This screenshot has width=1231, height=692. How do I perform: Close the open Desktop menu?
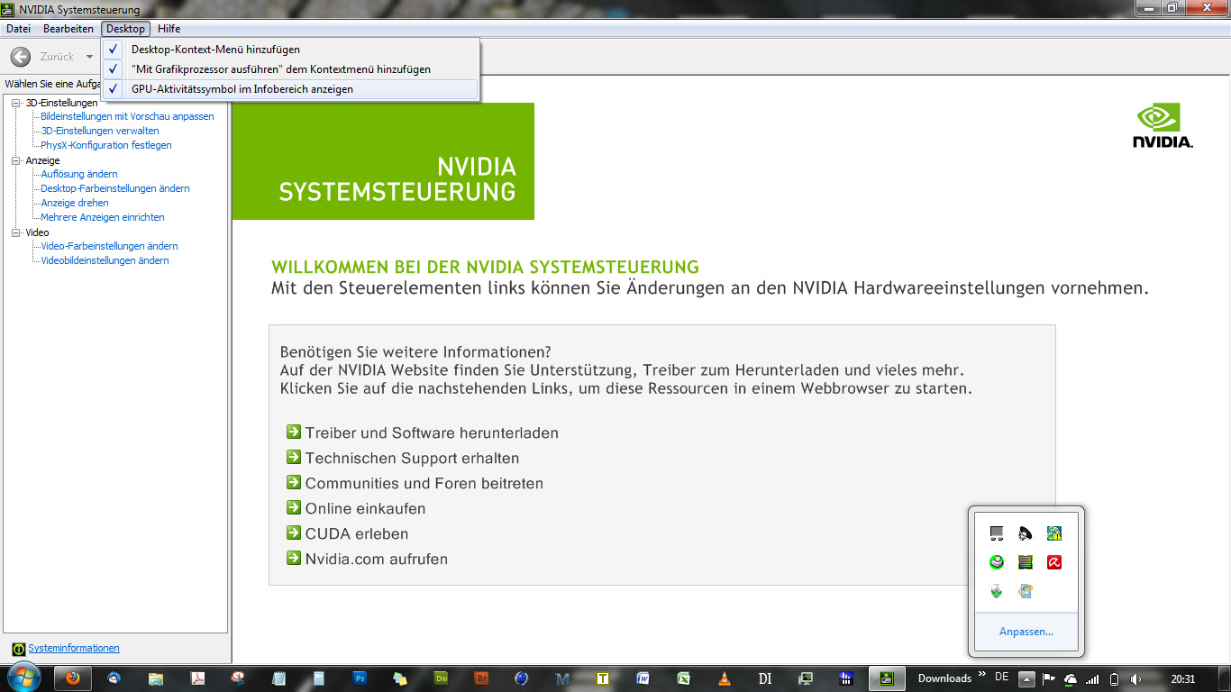coord(125,29)
